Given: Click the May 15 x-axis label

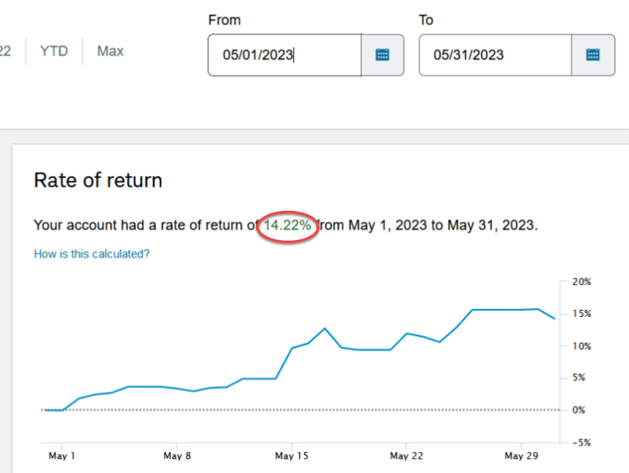Looking at the screenshot, I should coord(292,456).
